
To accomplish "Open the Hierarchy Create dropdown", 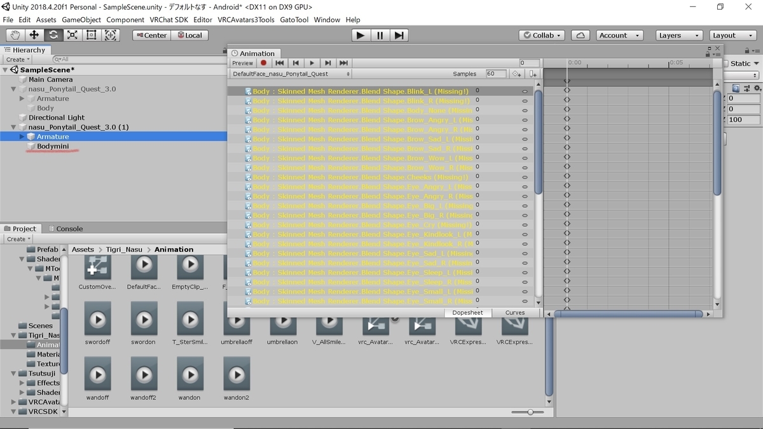I will pos(17,59).
